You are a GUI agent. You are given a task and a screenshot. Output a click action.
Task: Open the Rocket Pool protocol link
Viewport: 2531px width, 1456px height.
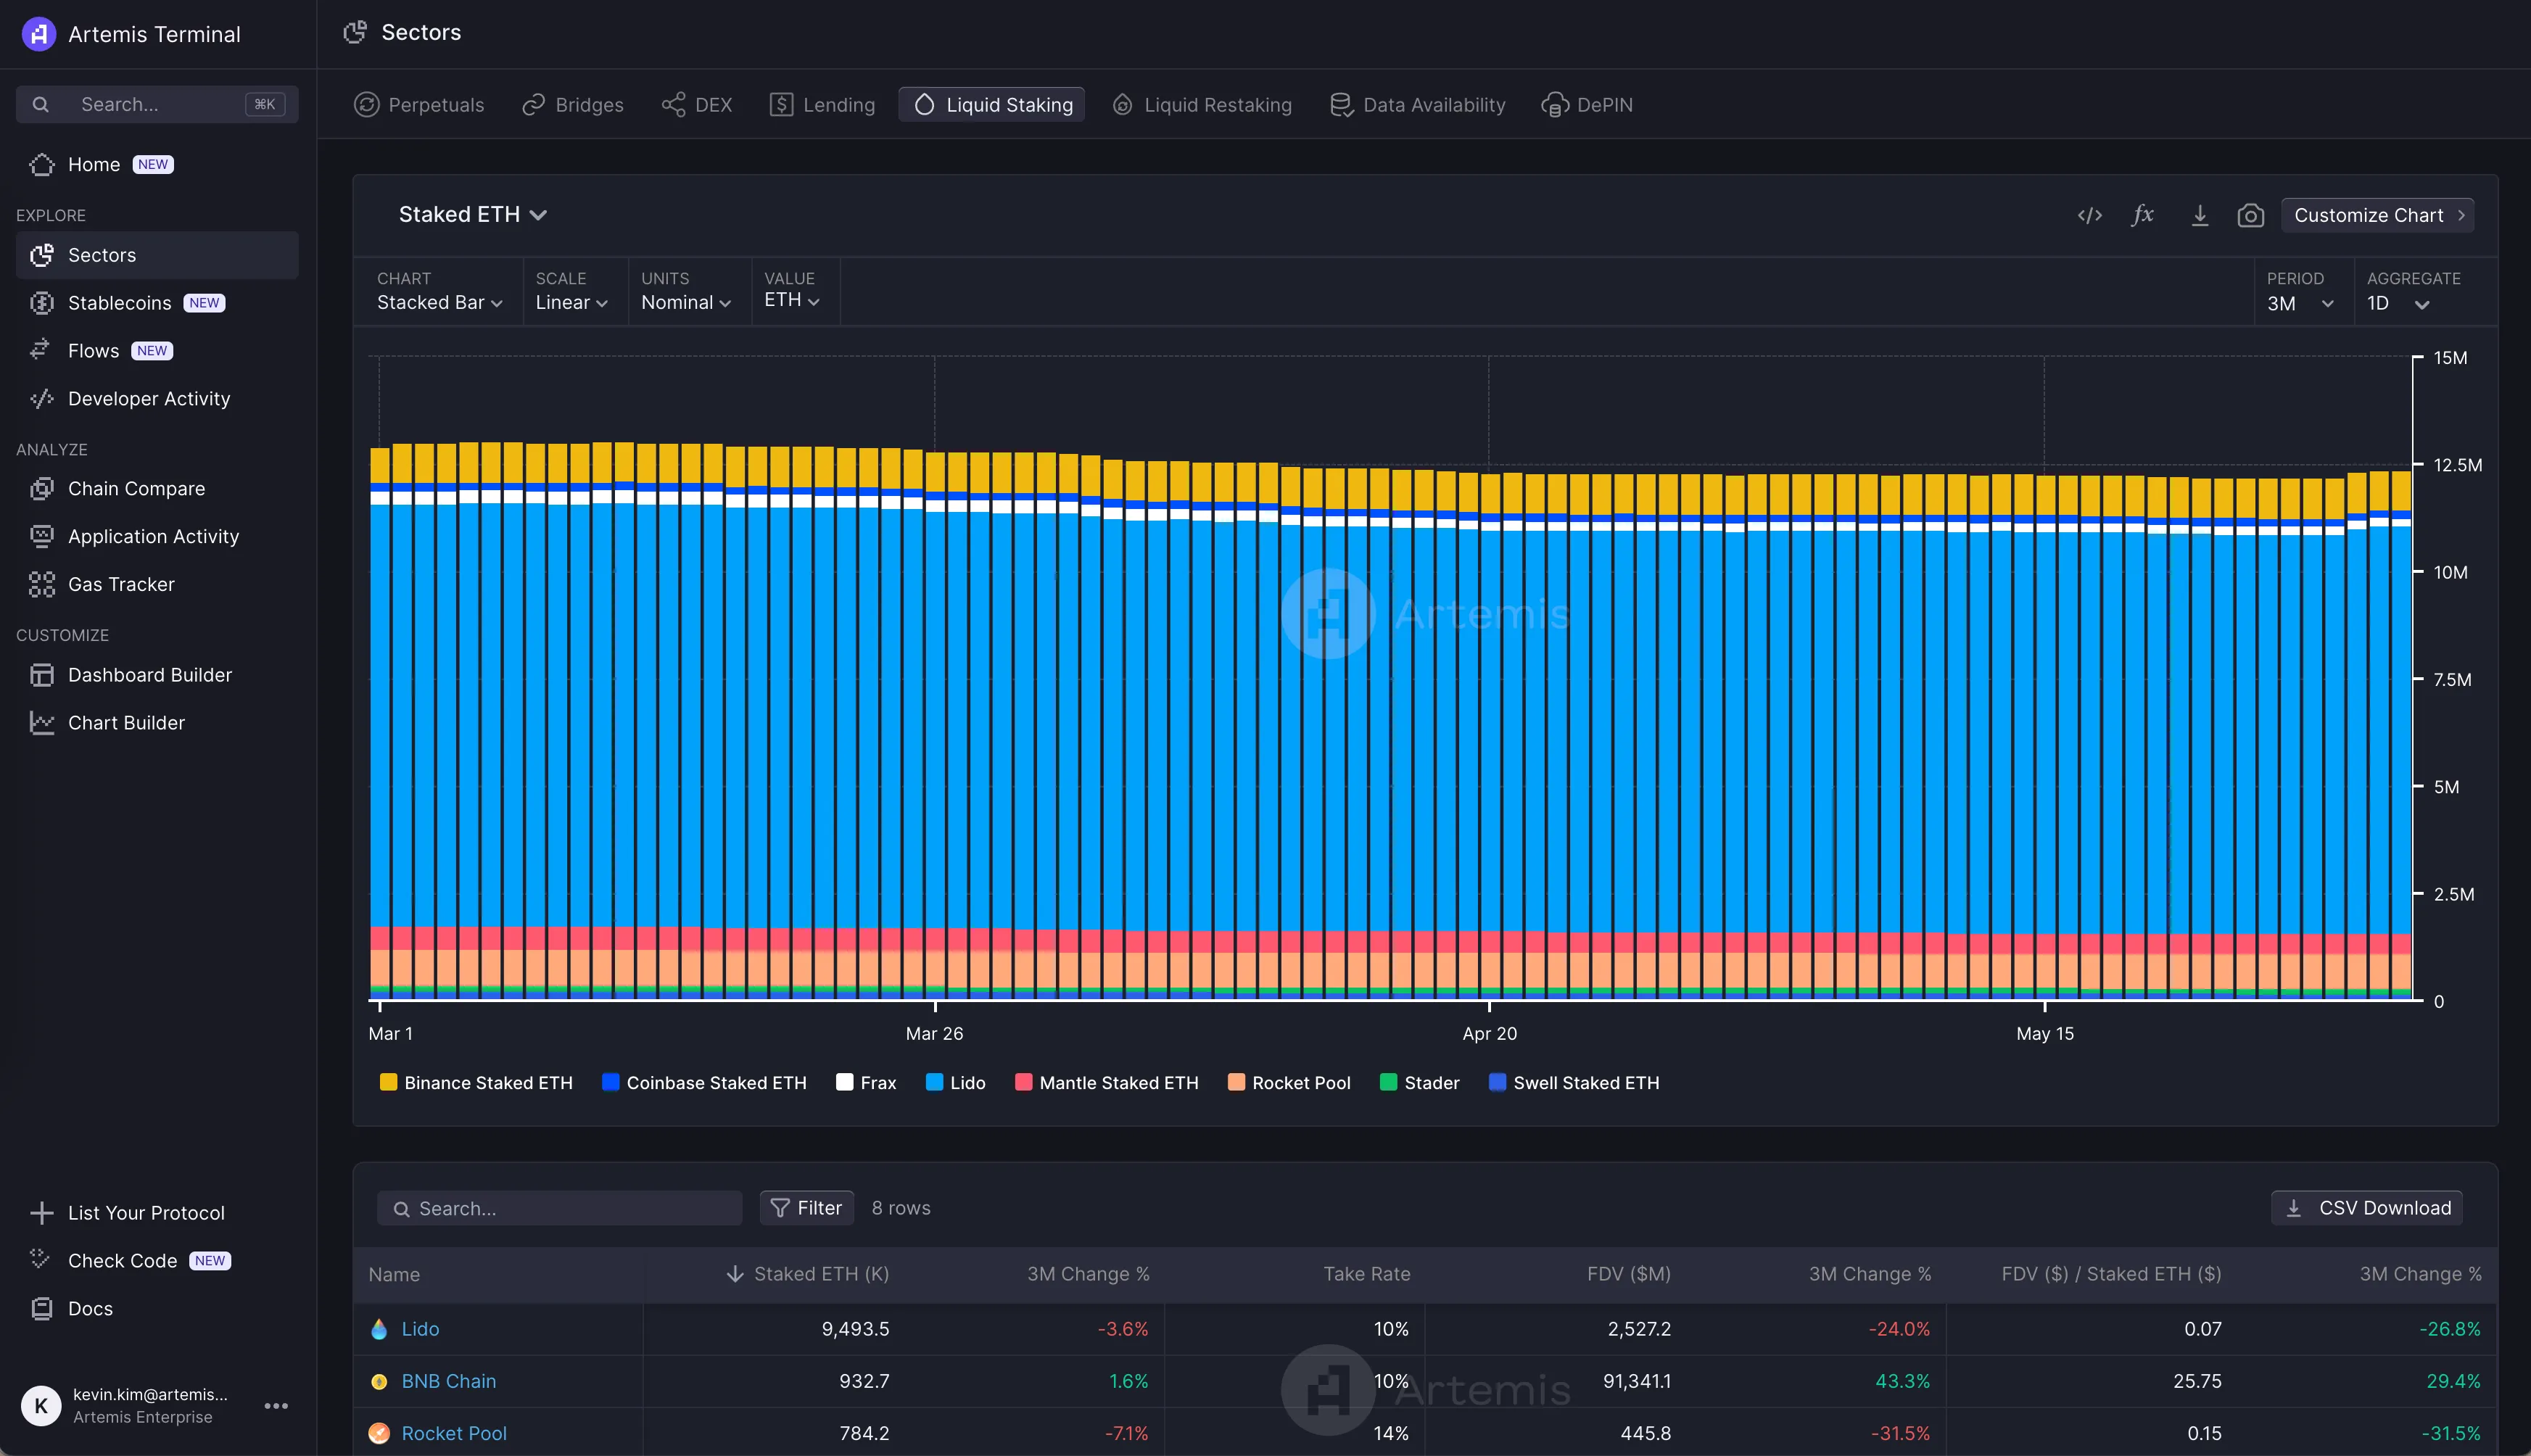tap(454, 1433)
